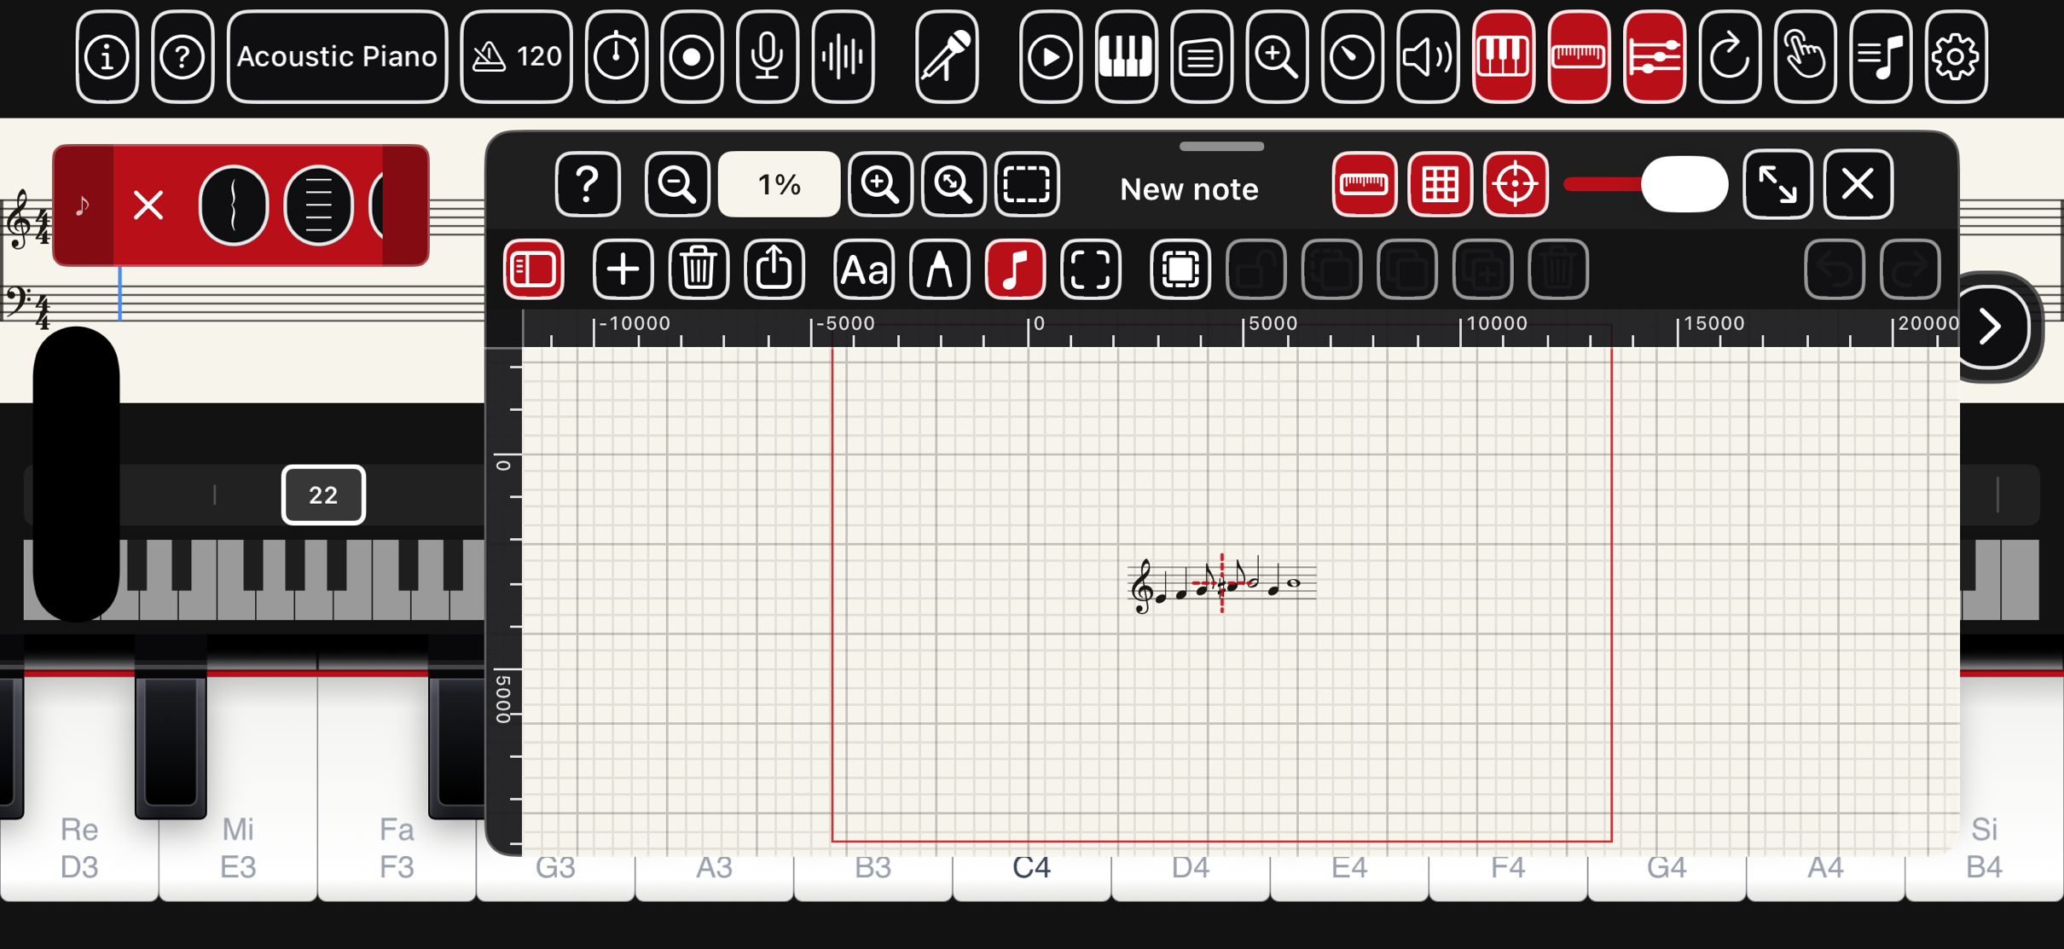The width and height of the screenshot is (2064, 949).
Task: Click the dashed selection rectangle tool
Action: tap(1027, 184)
